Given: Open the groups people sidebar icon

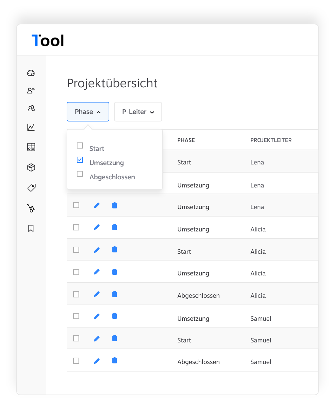Looking at the screenshot, I should 31,108.
